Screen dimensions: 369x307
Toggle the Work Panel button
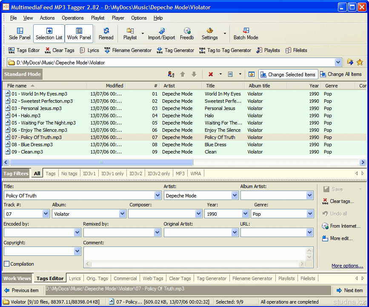click(79, 34)
